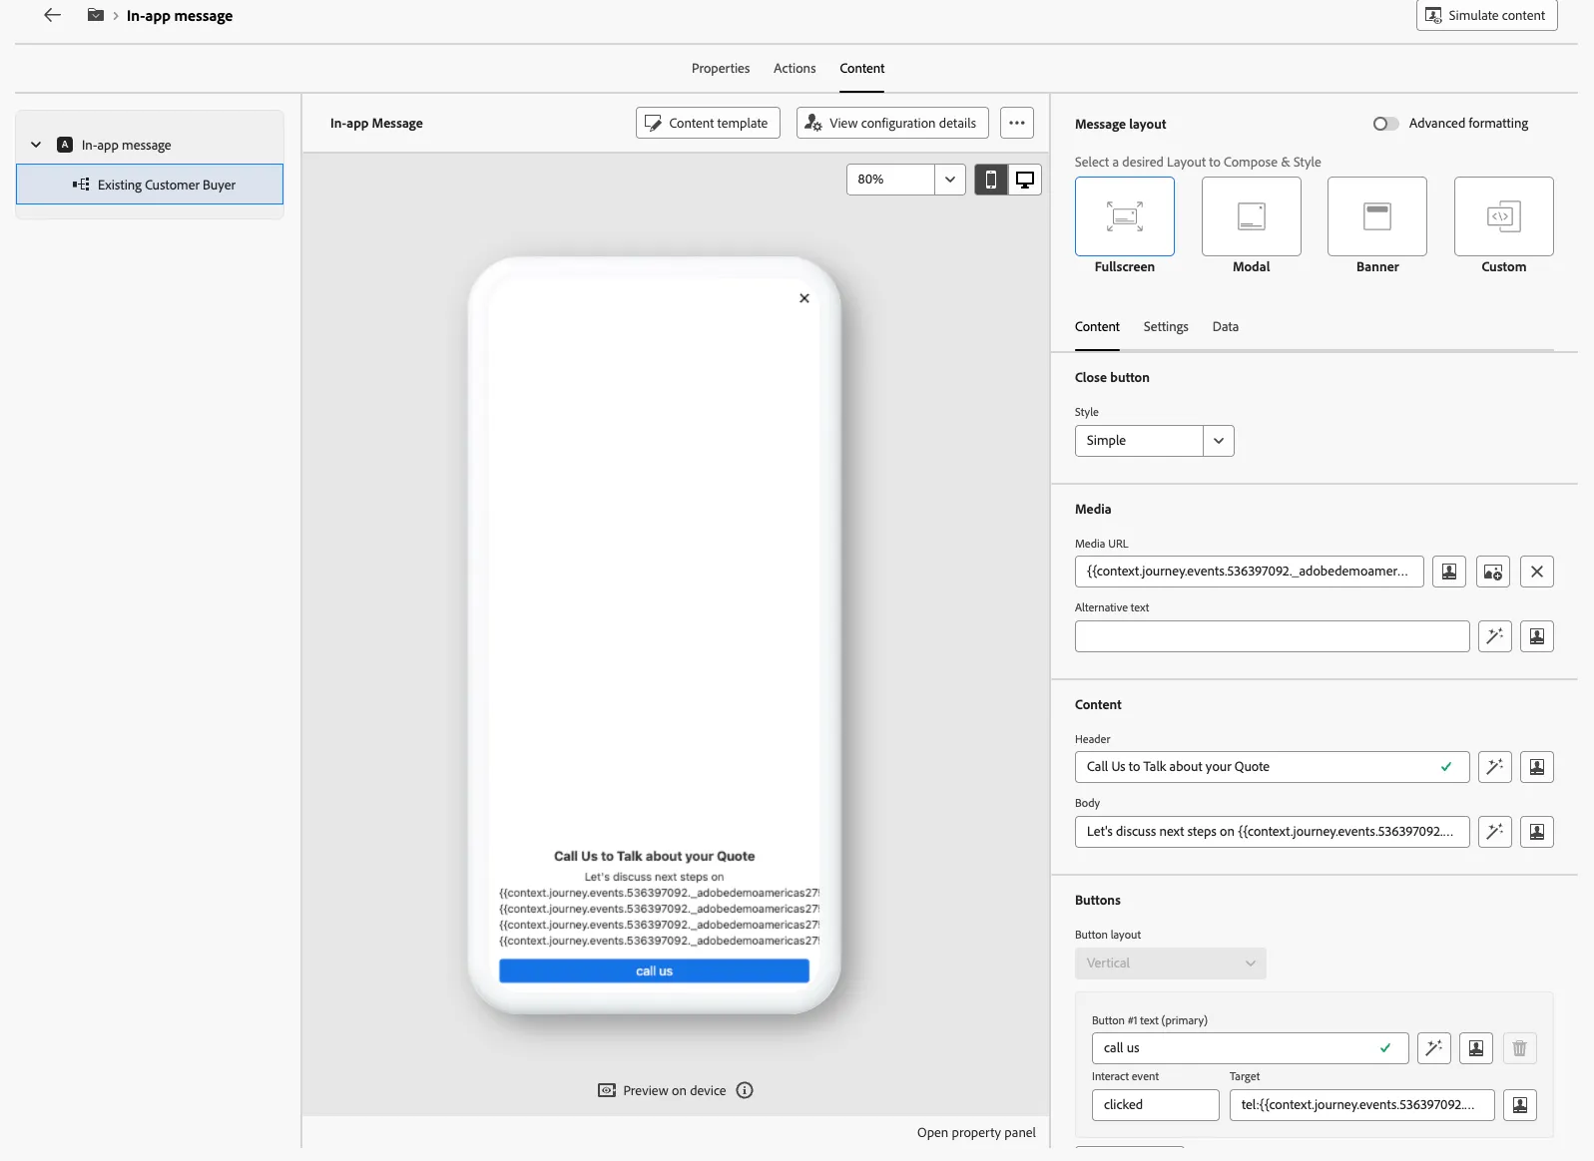
Task: Clear the Media URL value
Action: pyautogui.click(x=1537, y=572)
